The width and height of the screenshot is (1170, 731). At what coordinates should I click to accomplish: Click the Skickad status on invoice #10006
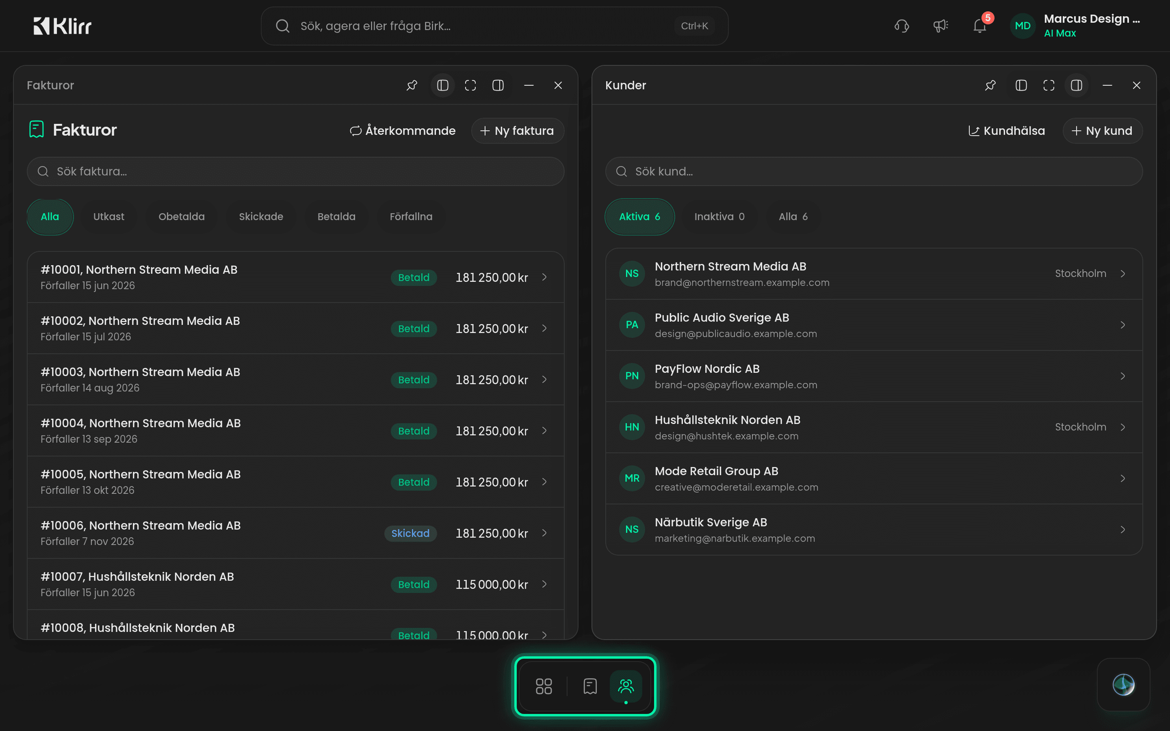(x=410, y=533)
